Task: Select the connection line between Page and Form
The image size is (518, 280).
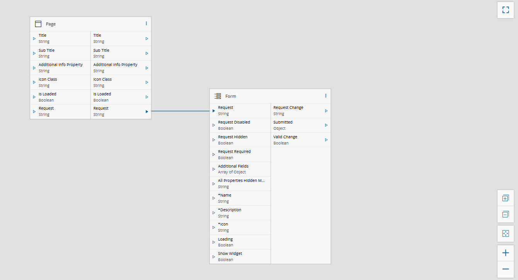Action: (x=180, y=111)
